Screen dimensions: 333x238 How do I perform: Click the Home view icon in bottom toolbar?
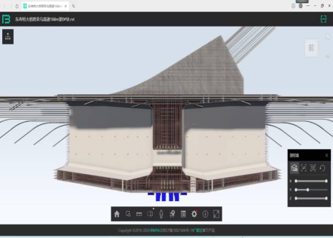point(116,214)
